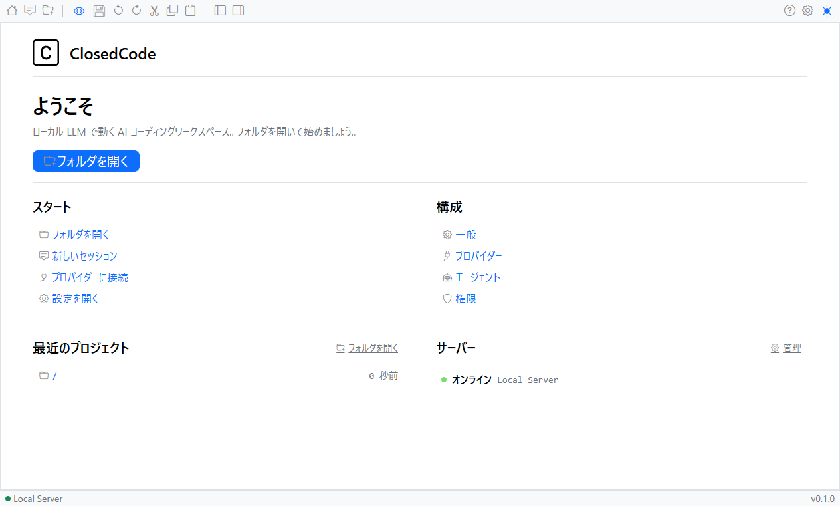
Task: Click gear icon beside 一般
Action: [447, 235]
